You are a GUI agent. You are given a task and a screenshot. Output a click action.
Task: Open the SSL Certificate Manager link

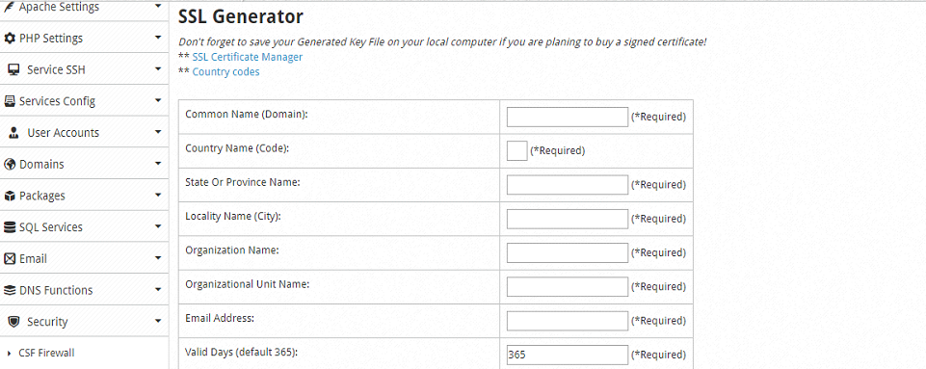click(248, 57)
